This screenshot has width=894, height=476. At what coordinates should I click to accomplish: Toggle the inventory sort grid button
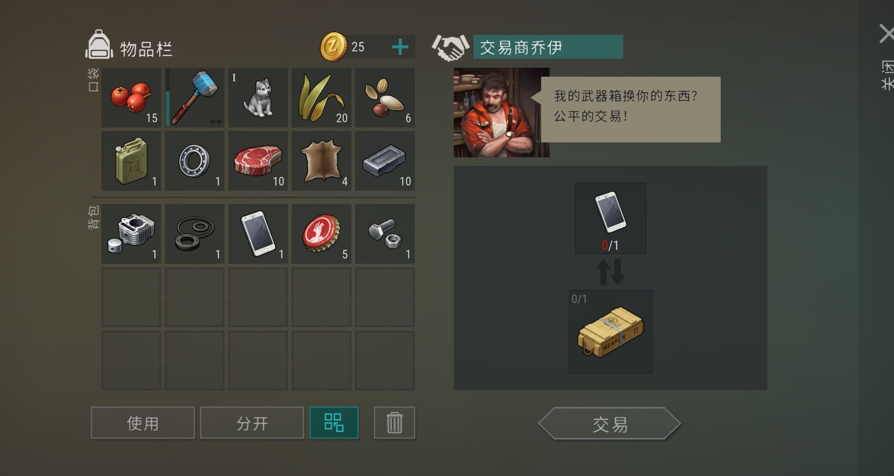pos(334,423)
